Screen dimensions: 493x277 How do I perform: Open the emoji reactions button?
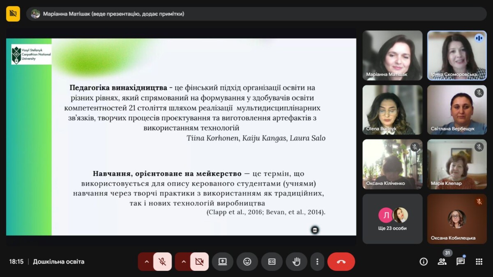pos(247,261)
